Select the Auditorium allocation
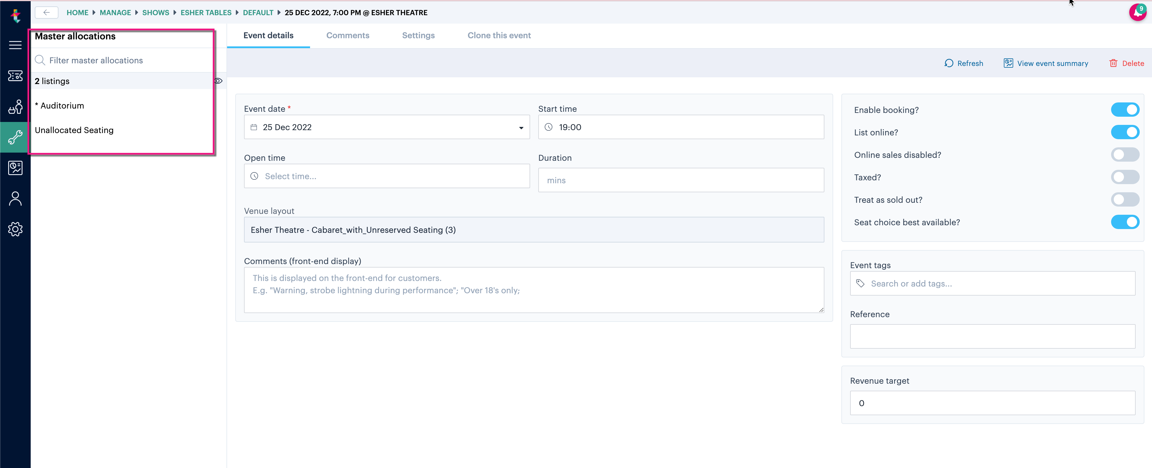This screenshot has height=468, width=1152. point(60,105)
